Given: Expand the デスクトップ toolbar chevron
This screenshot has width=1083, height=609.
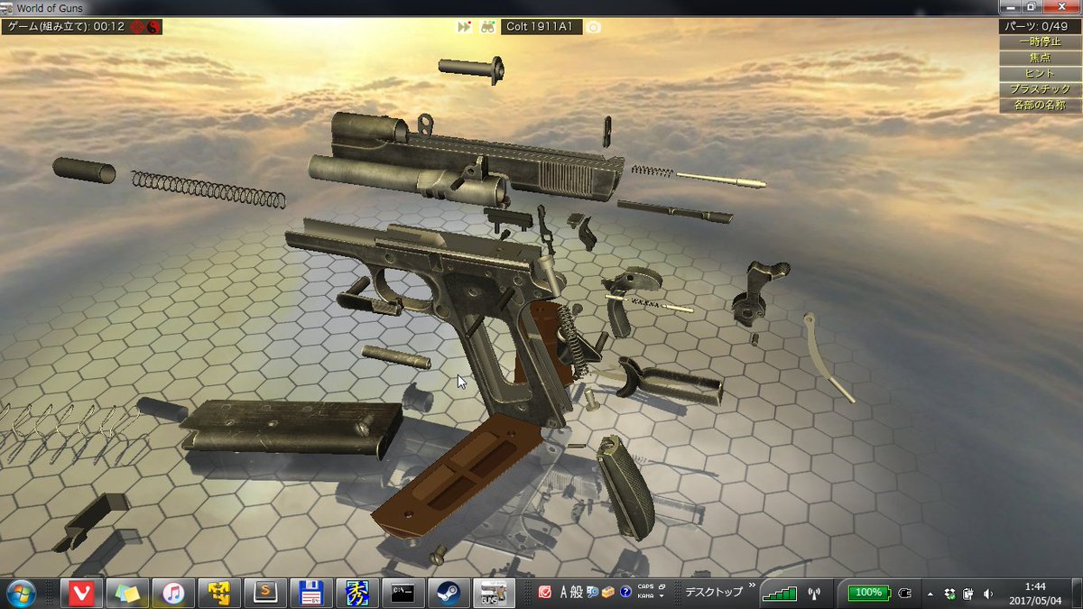Looking at the screenshot, I should [751, 586].
